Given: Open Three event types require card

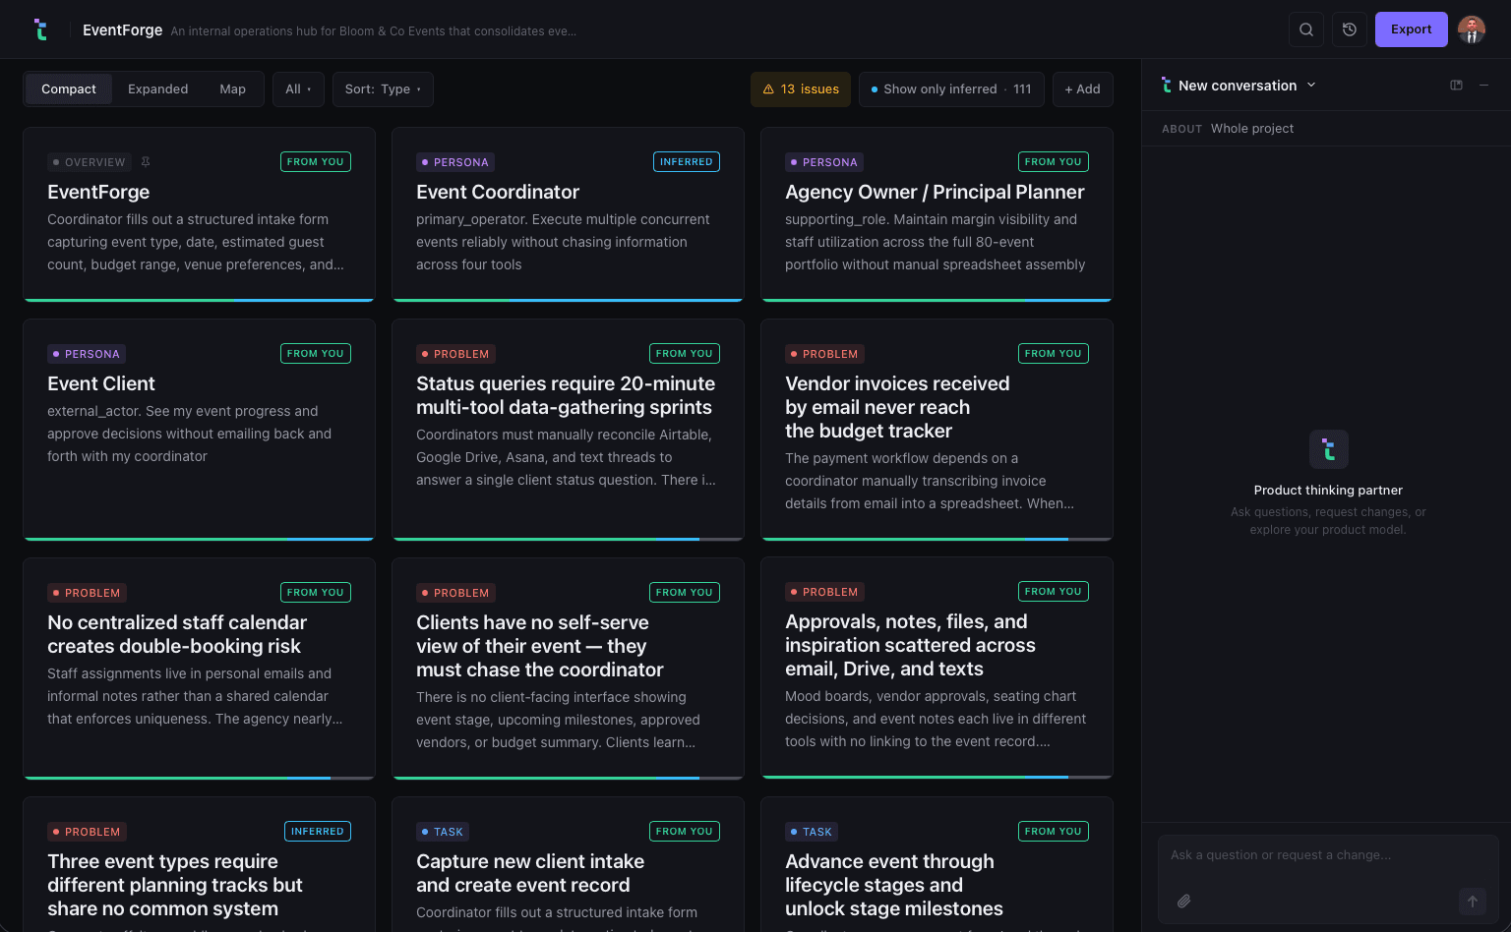Looking at the screenshot, I should [199, 865].
